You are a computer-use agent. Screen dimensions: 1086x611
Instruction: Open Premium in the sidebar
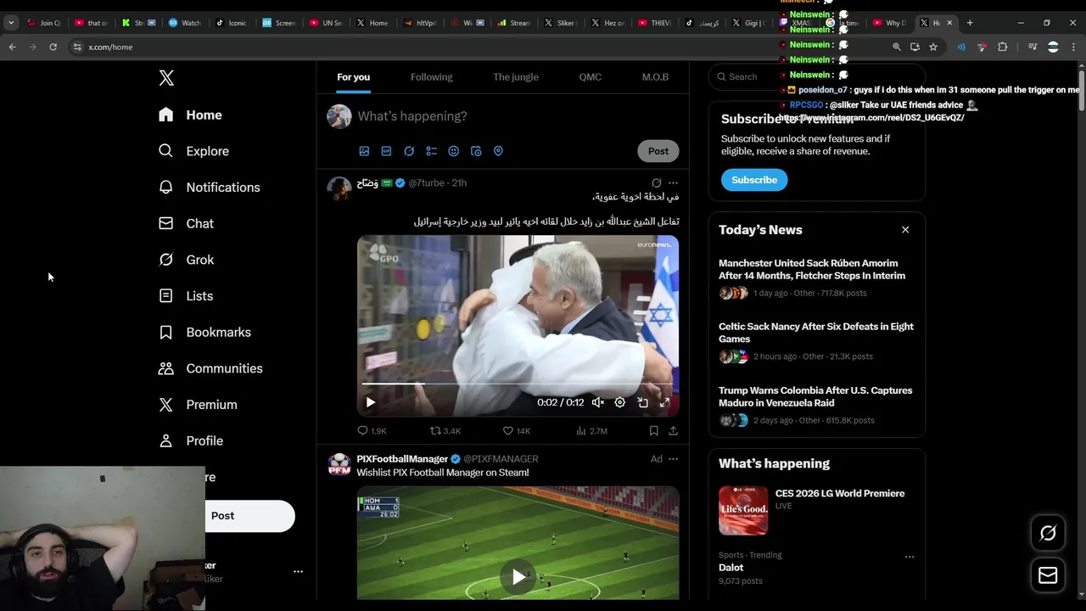point(198,405)
